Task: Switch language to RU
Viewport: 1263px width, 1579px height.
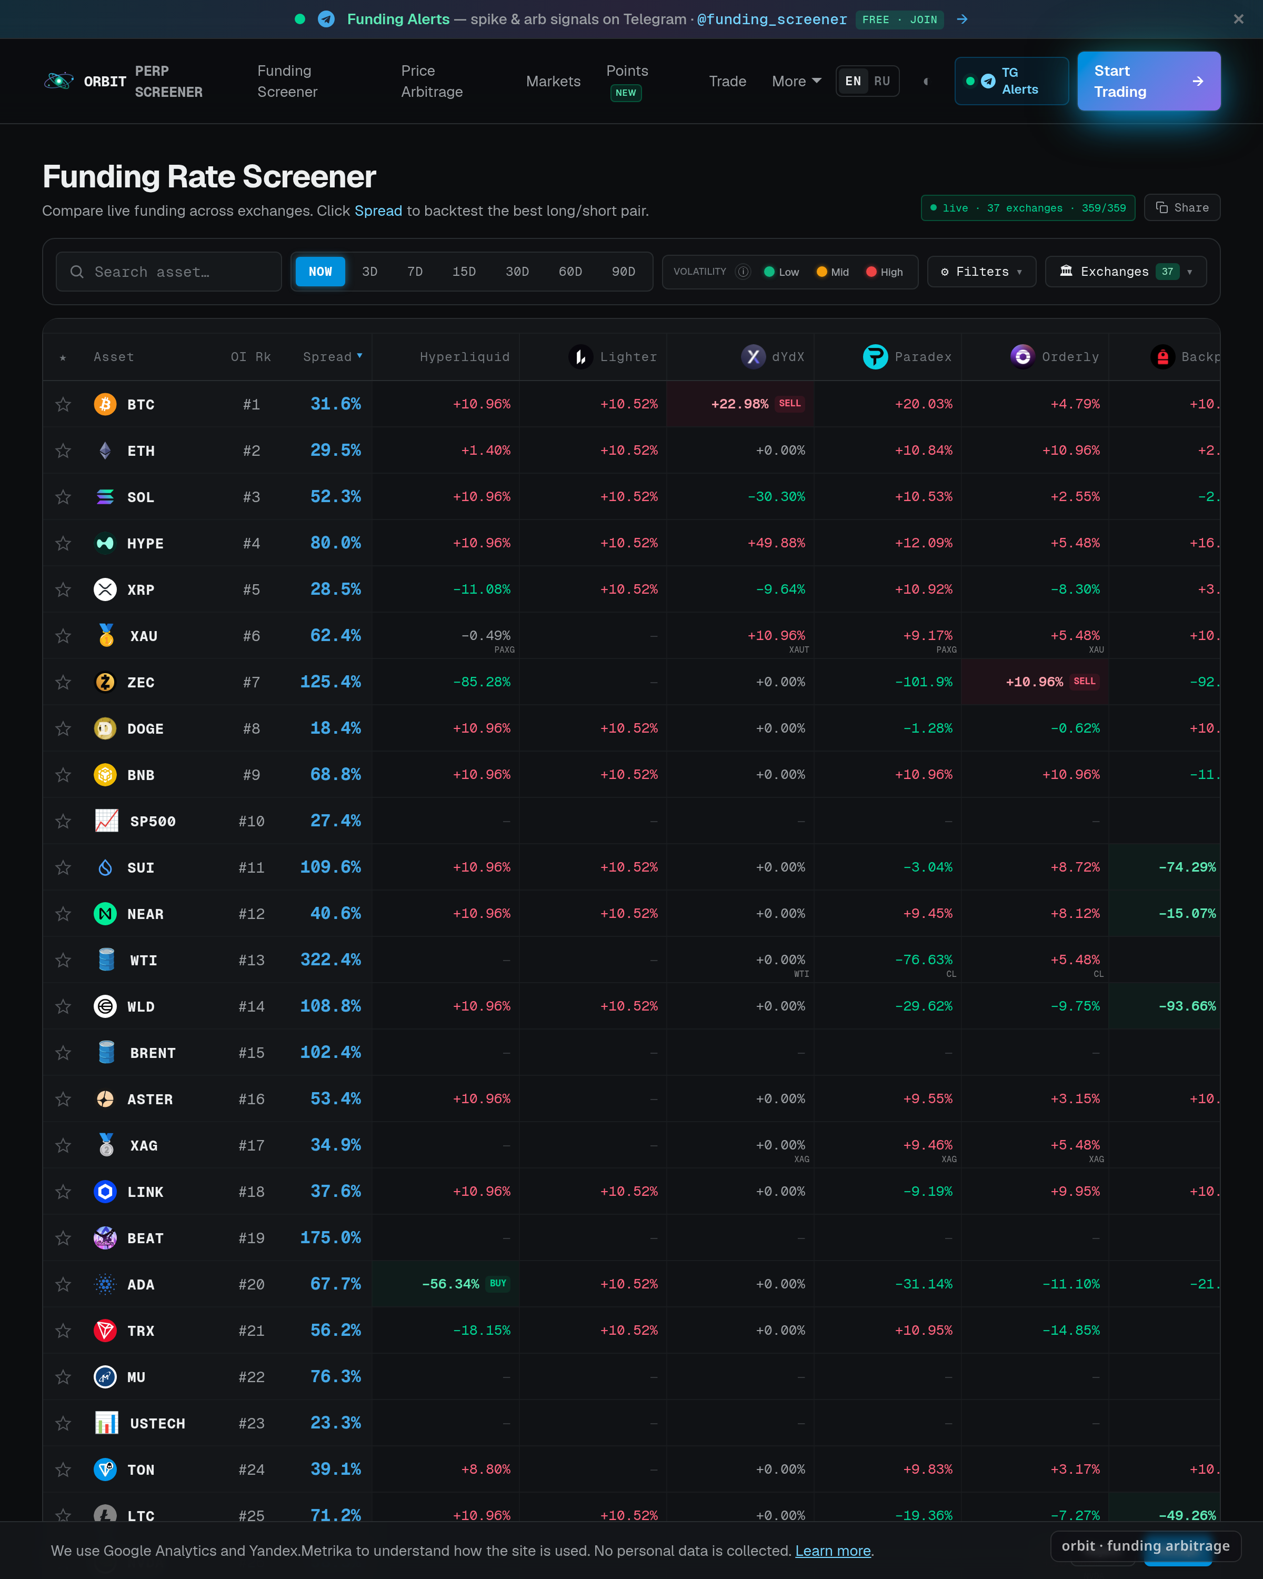Action: click(x=881, y=81)
